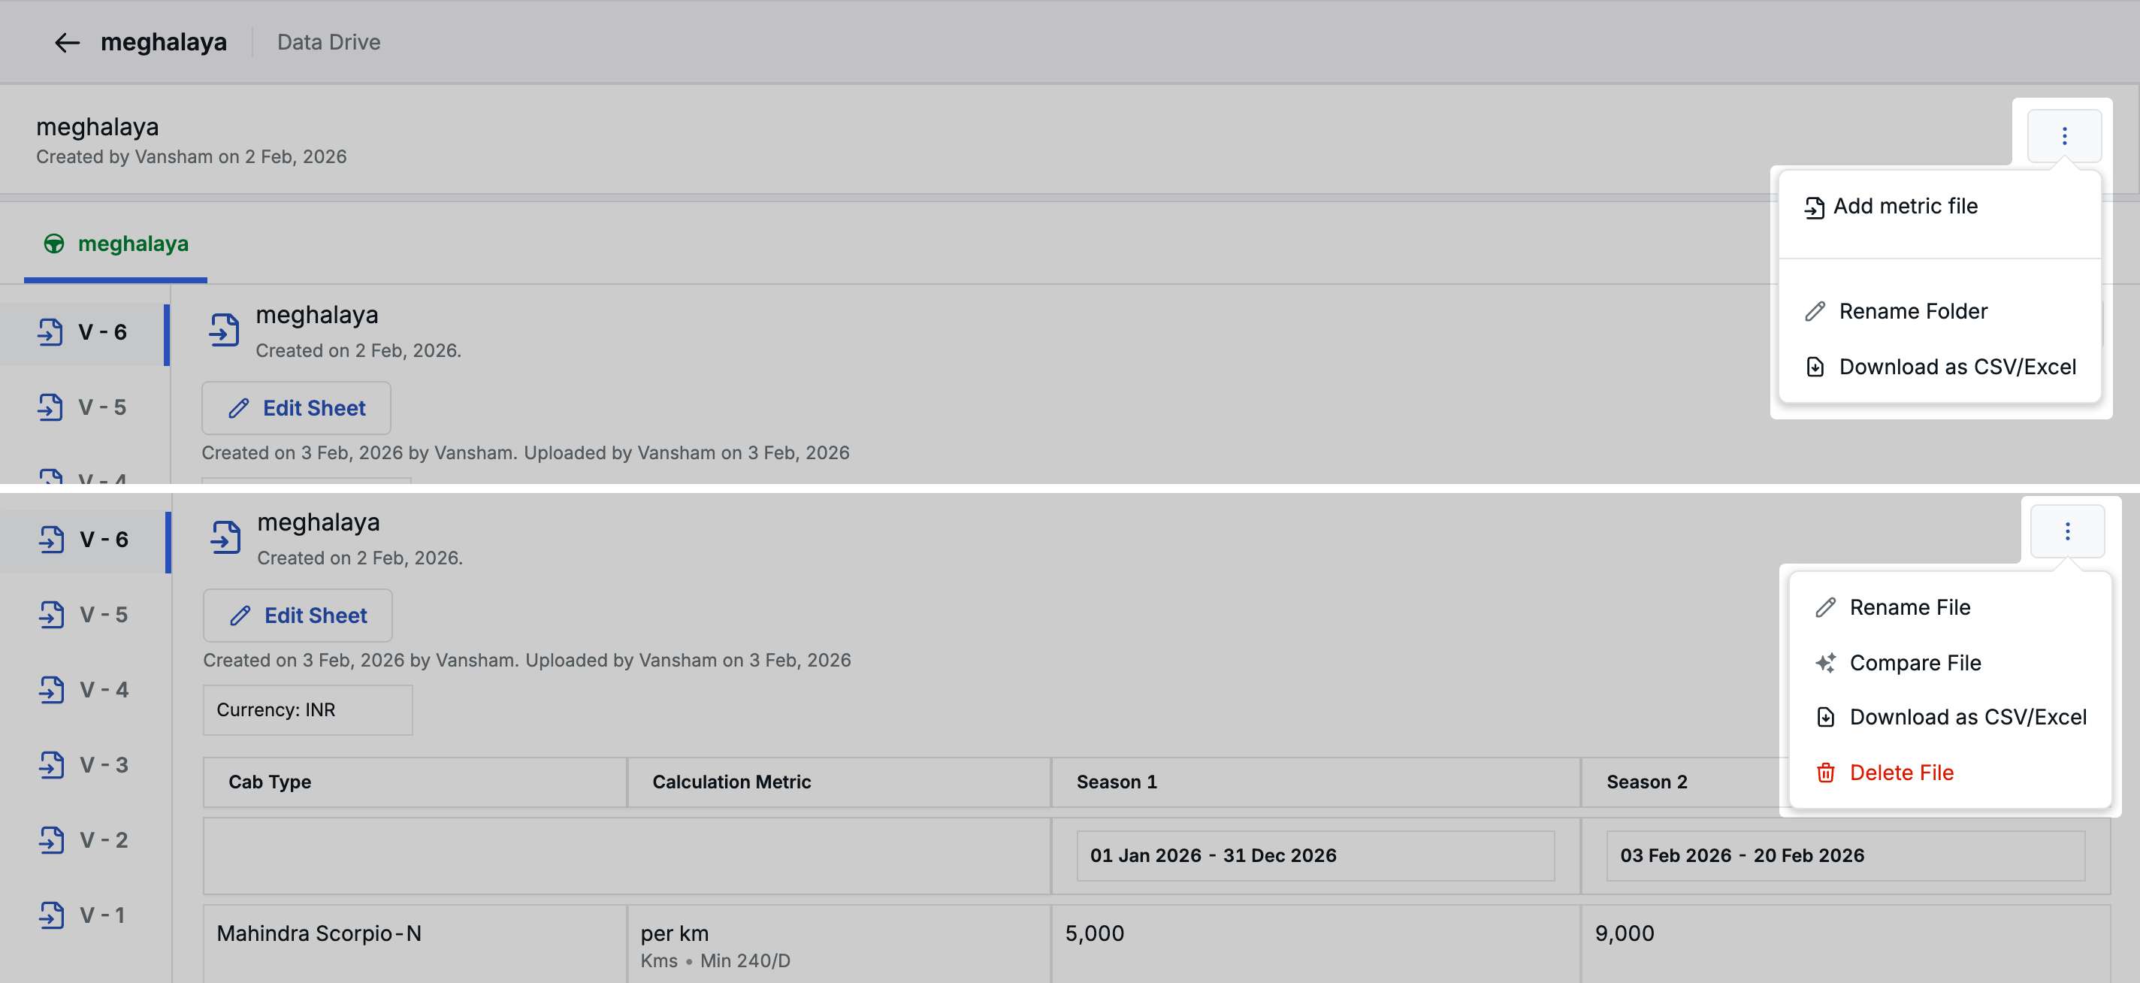Click Season 2 date range field
Image resolution: width=2140 pixels, height=983 pixels.
tap(1844, 856)
